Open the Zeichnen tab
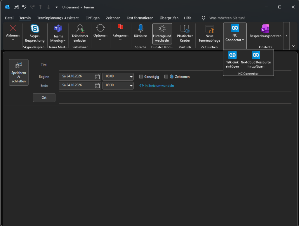This screenshot has width=299, height=226. (x=113, y=18)
